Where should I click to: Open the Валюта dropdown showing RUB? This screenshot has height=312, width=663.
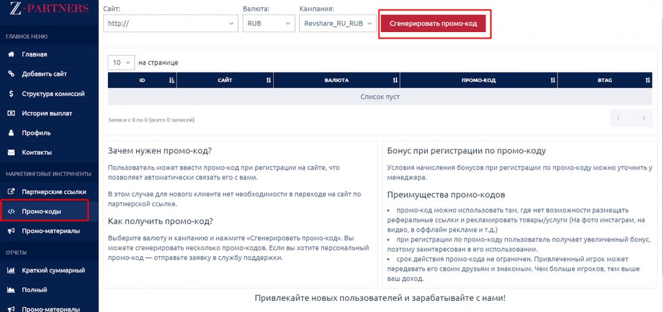point(268,24)
